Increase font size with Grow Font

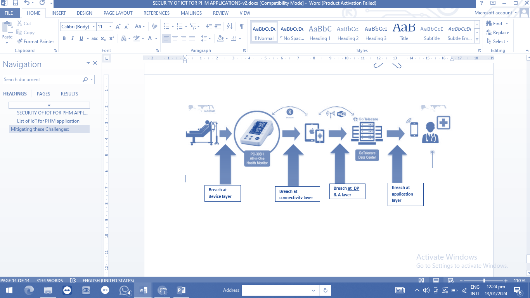point(118,26)
